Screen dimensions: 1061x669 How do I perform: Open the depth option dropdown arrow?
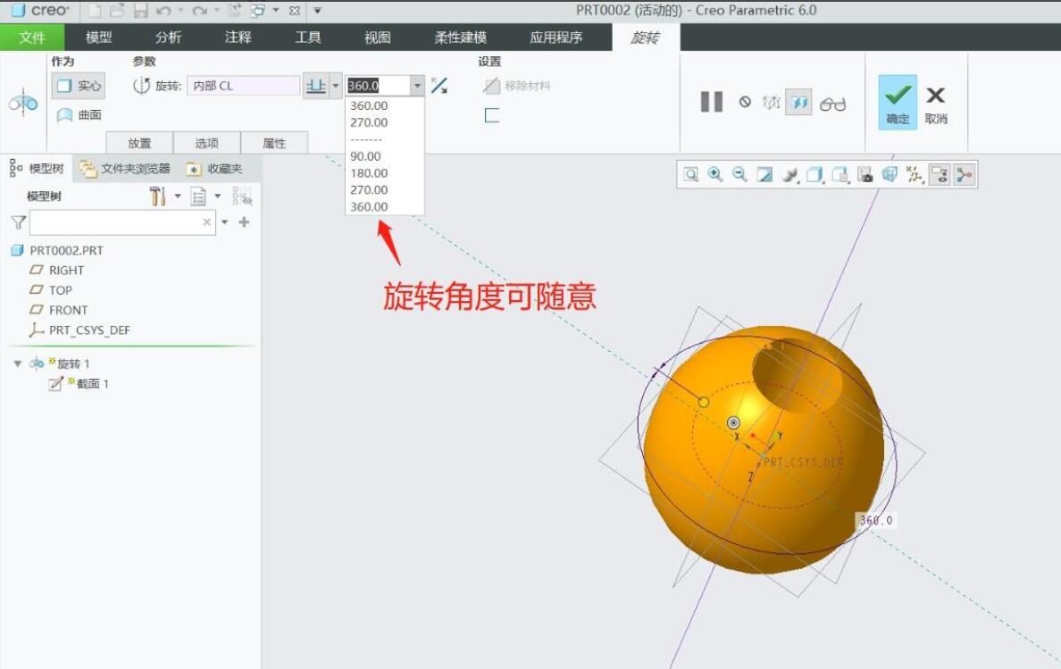[336, 86]
